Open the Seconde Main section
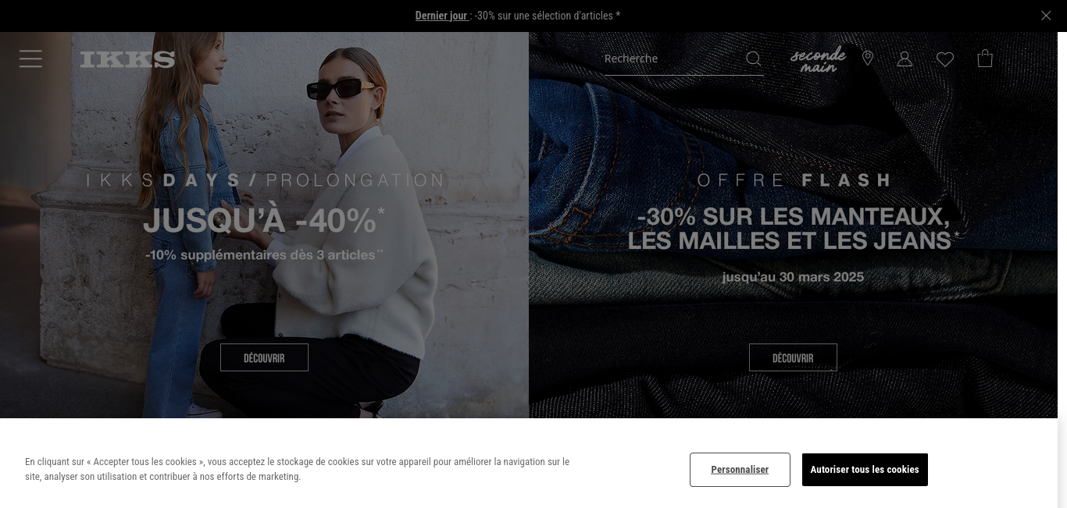The width and height of the screenshot is (1067, 508). (818, 59)
